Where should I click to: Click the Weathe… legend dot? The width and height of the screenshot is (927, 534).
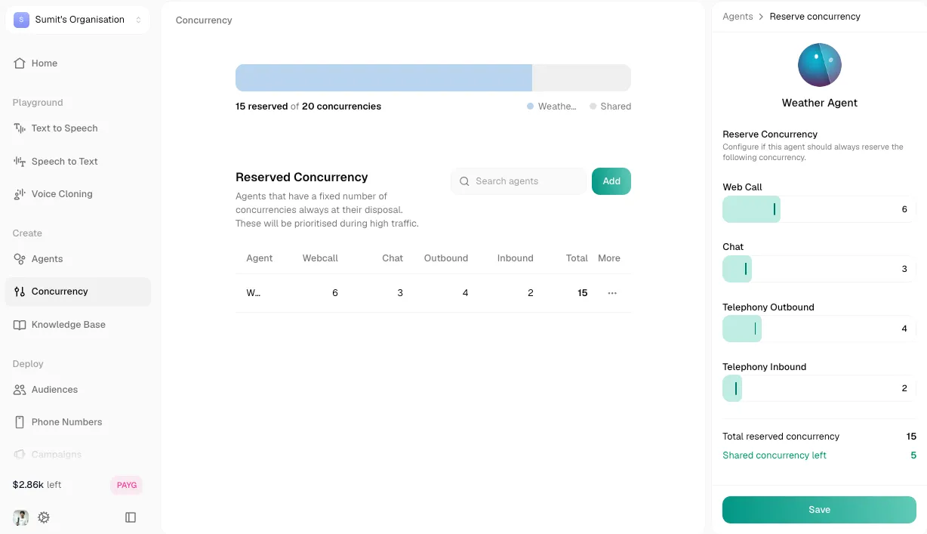[530, 106]
